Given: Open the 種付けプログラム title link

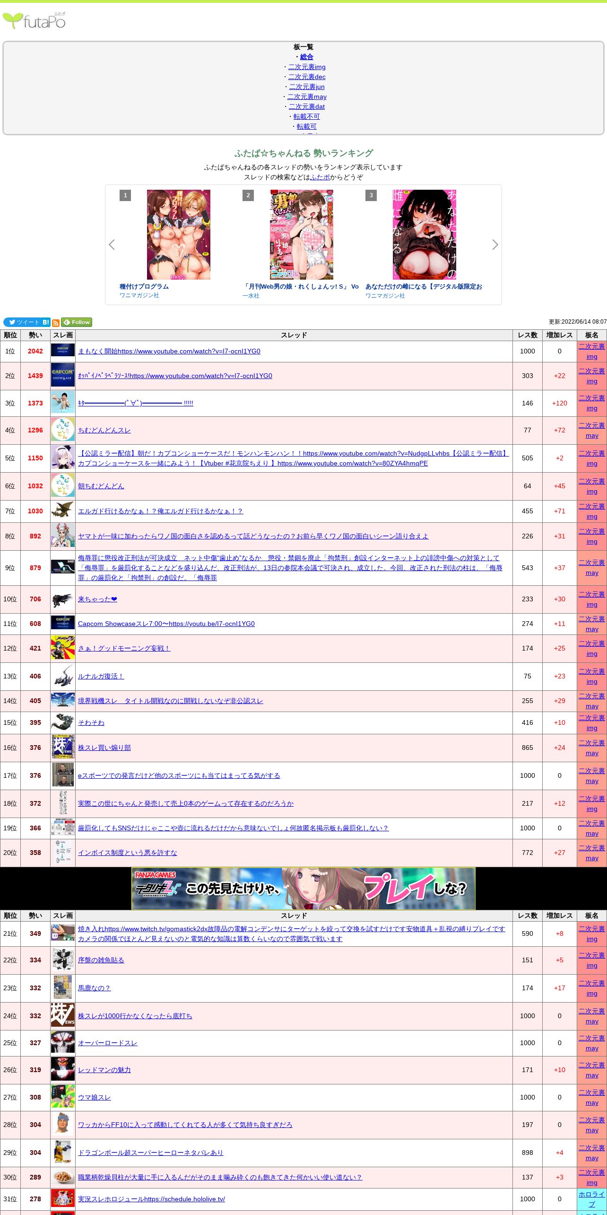Looking at the screenshot, I should click(144, 286).
